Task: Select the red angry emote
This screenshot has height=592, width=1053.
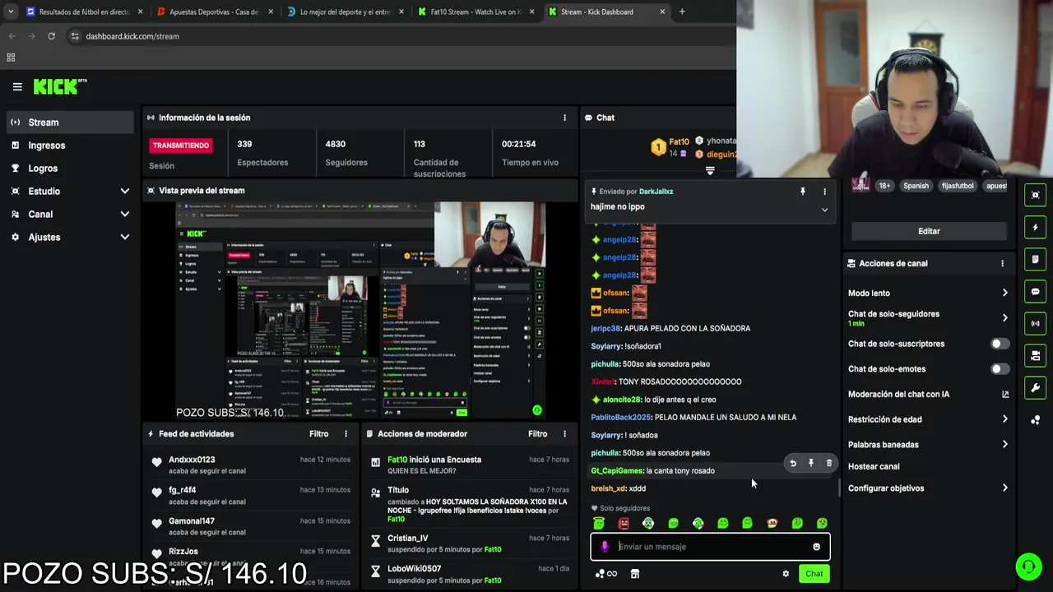Action: [624, 523]
